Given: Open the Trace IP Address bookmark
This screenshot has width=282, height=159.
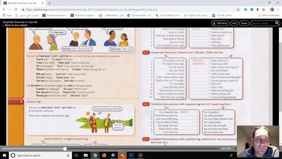Looking at the screenshot, I should coord(168,15).
